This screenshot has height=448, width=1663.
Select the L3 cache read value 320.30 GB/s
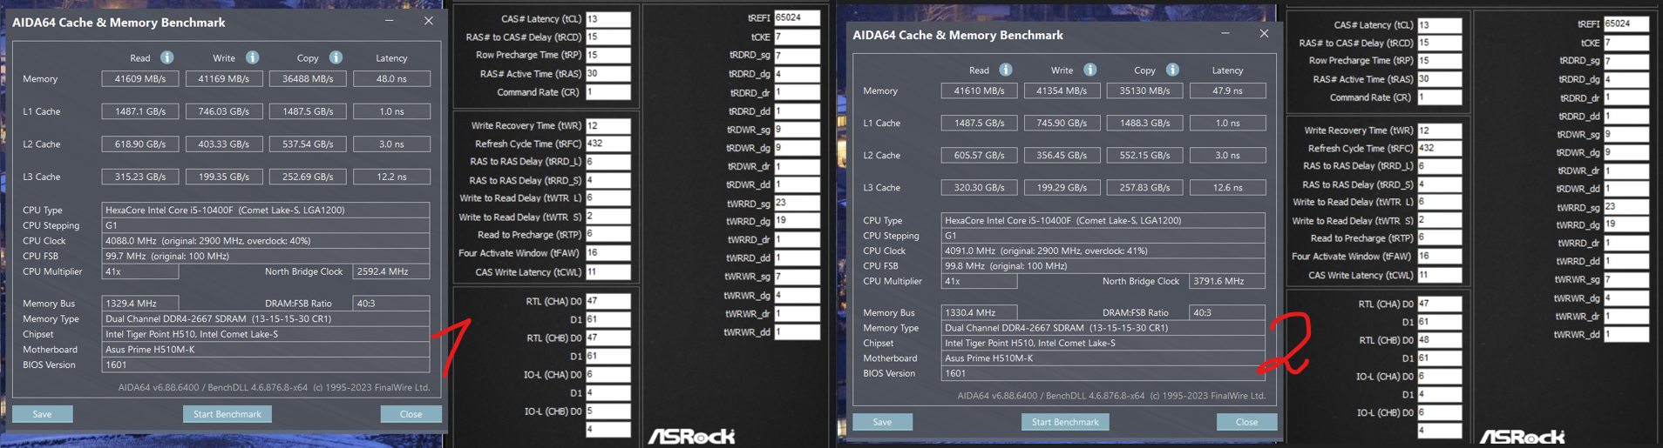click(x=979, y=187)
